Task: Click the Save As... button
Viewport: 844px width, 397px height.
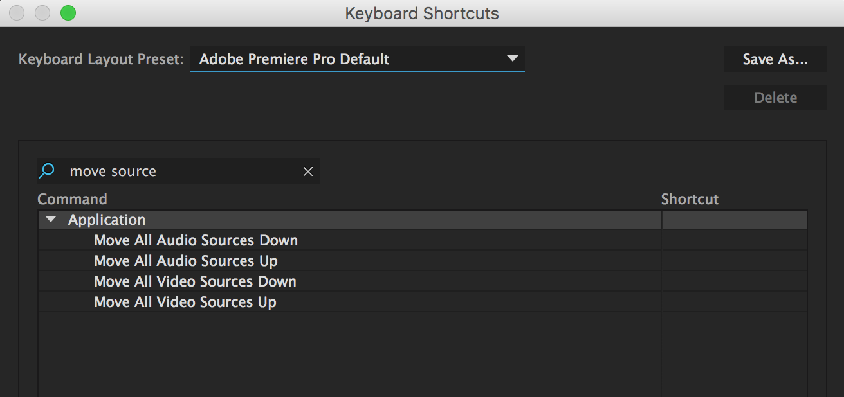Action: 775,59
